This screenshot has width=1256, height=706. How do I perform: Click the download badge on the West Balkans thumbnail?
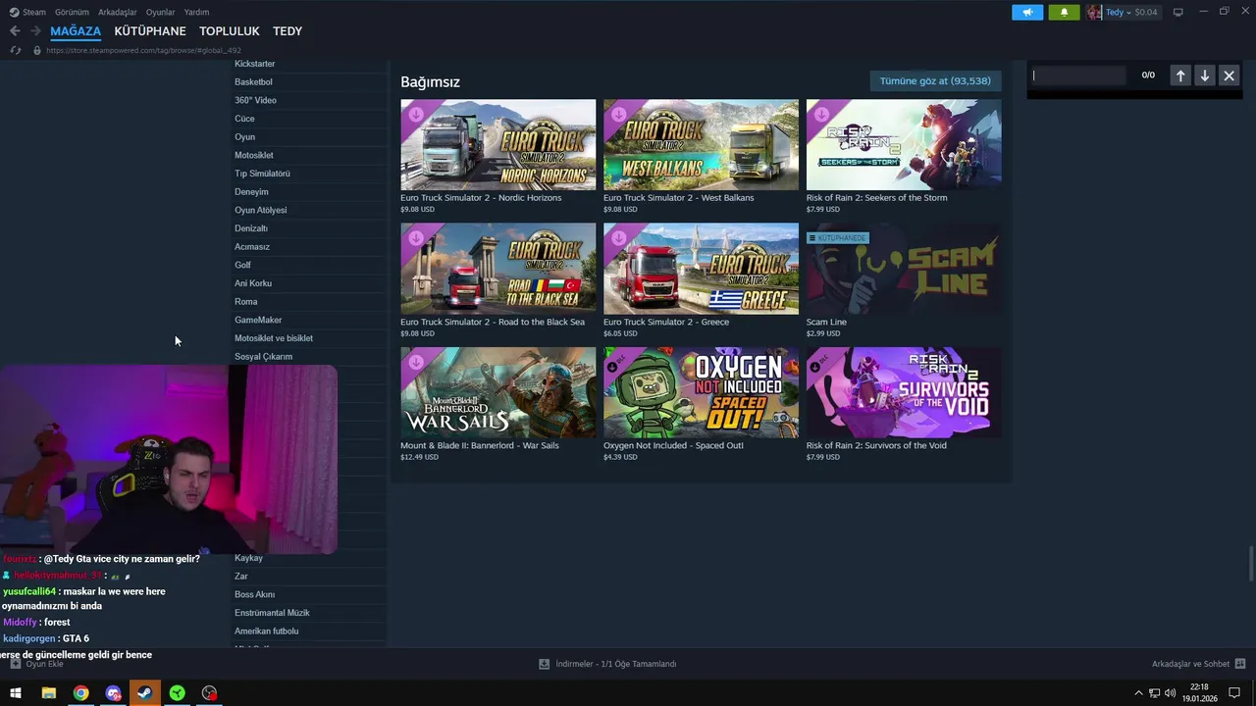(x=619, y=115)
